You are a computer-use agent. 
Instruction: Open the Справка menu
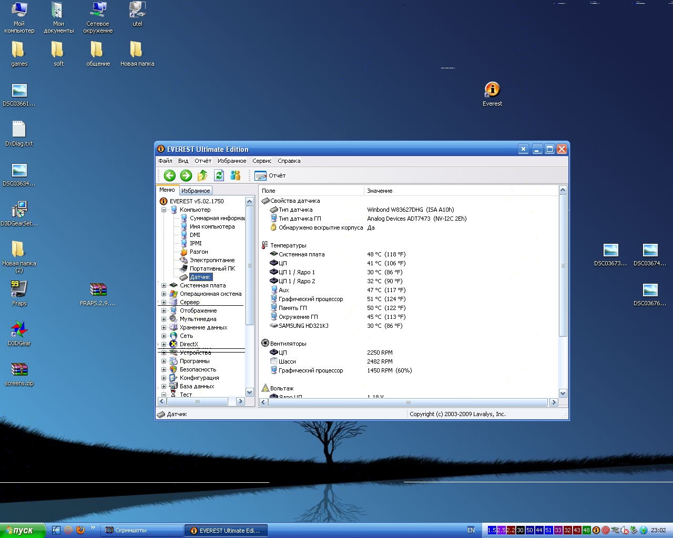[x=289, y=161]
